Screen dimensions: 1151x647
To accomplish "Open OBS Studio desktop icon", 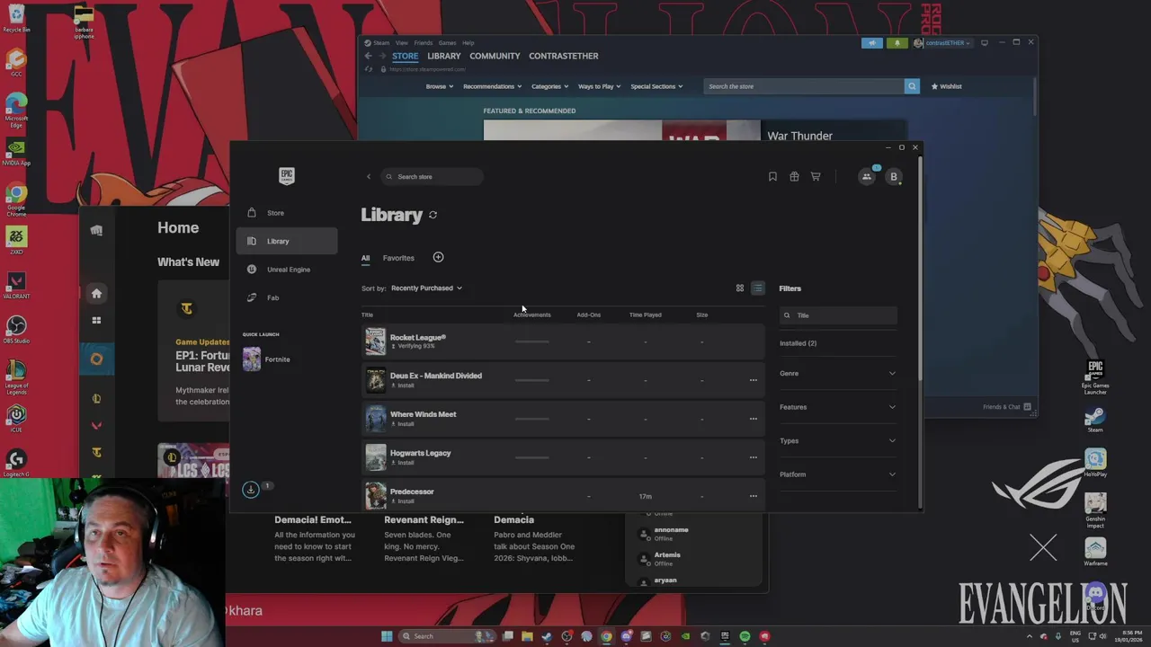I will [x=16, y=328].
